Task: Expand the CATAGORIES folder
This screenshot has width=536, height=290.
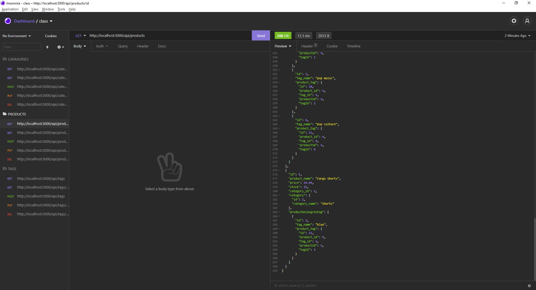Action: click(18, 59)
